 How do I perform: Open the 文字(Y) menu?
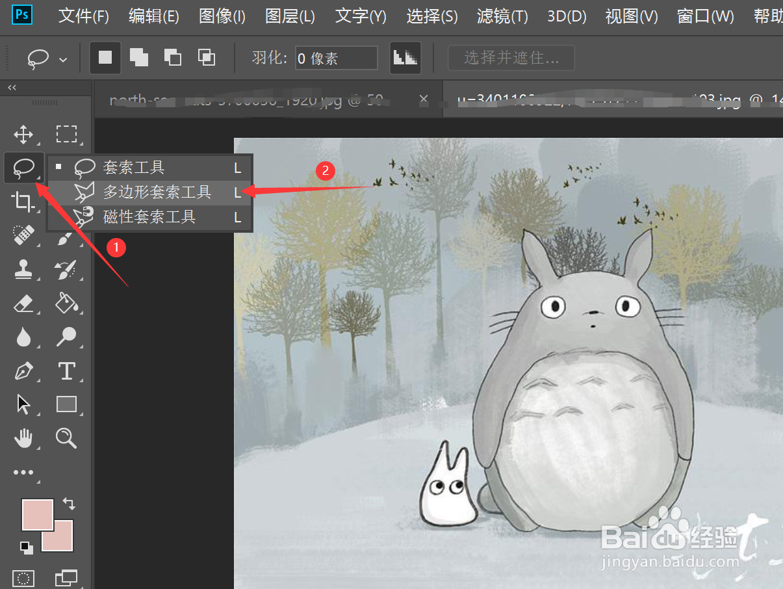point(361,16)
